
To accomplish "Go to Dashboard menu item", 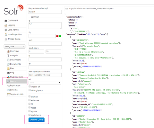I will (13, 21).
